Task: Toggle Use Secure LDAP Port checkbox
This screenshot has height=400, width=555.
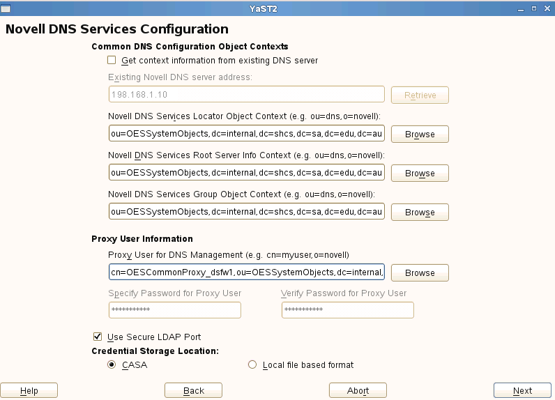Action: [x=98, y=337]
